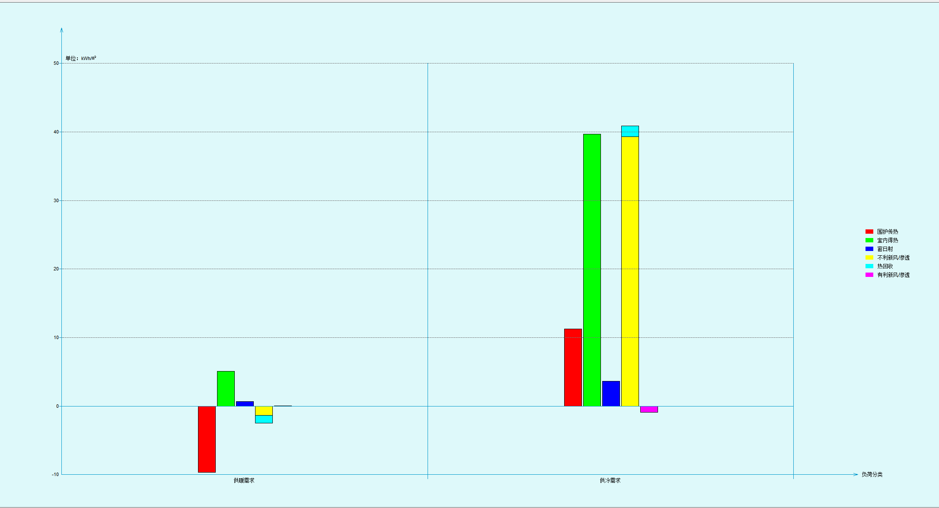939x508 pixels.
Task: Click the green 室内得热 legend swatch
Action: (869, 240)
